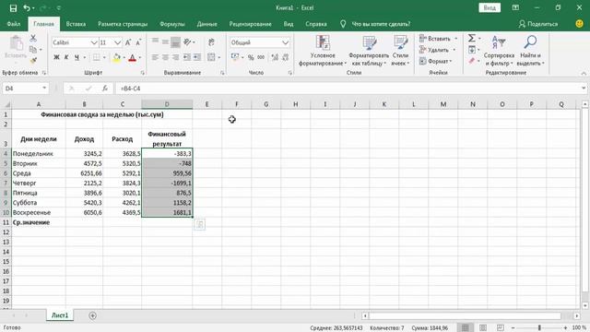Move the zoom slider handle
This screenshot has width=590, height=332.
pos(539,327)
